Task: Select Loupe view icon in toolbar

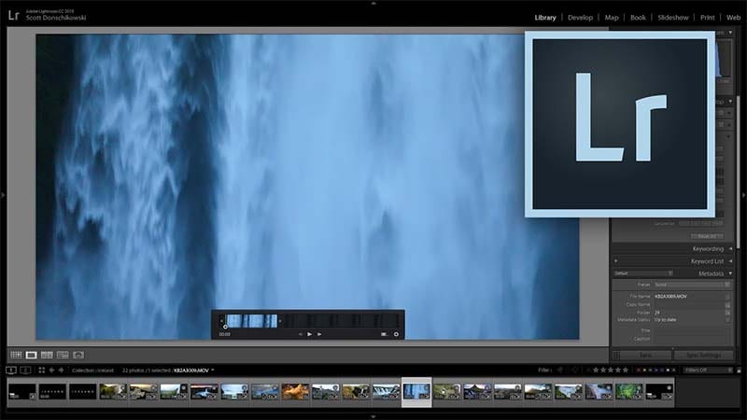Action: [x=32, y=356]
